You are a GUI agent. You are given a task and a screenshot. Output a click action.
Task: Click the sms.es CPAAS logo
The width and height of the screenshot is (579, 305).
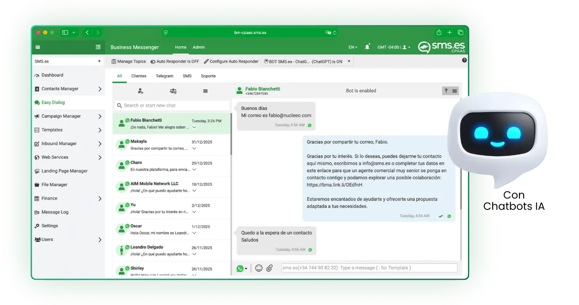click(x=442, y=47)
